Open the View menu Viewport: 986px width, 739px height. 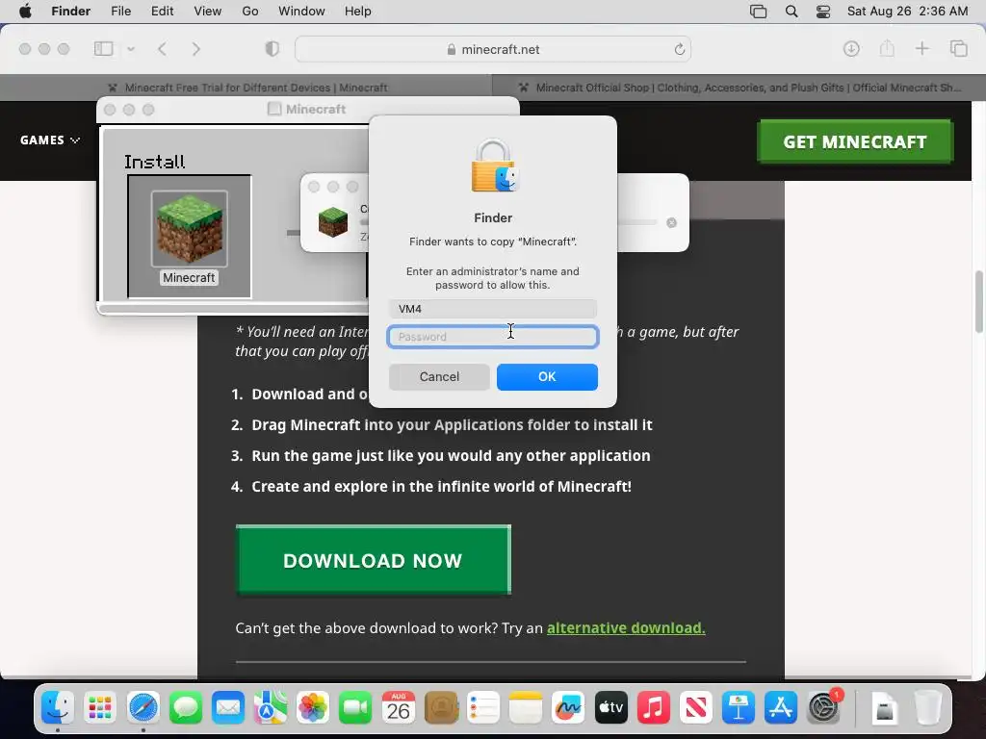pos(208,12)
